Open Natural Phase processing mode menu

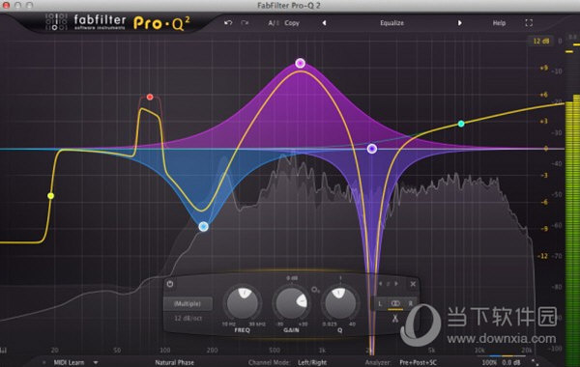(x=174, y=362)
